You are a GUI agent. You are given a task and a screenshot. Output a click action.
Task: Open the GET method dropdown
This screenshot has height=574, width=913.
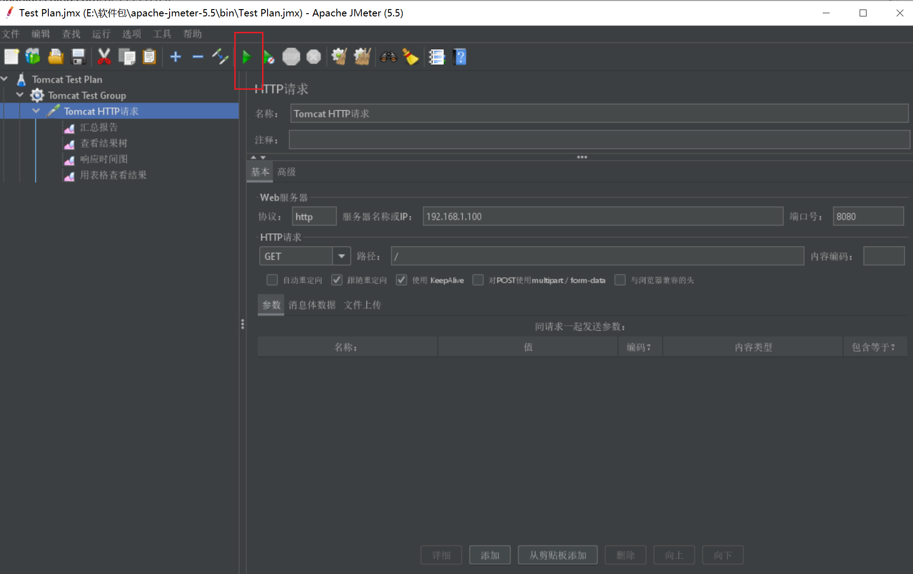coord(341,256)
